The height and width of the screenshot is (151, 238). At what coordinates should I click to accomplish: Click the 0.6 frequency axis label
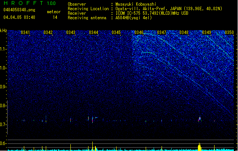pyautogui.click(x=3, y=143)
